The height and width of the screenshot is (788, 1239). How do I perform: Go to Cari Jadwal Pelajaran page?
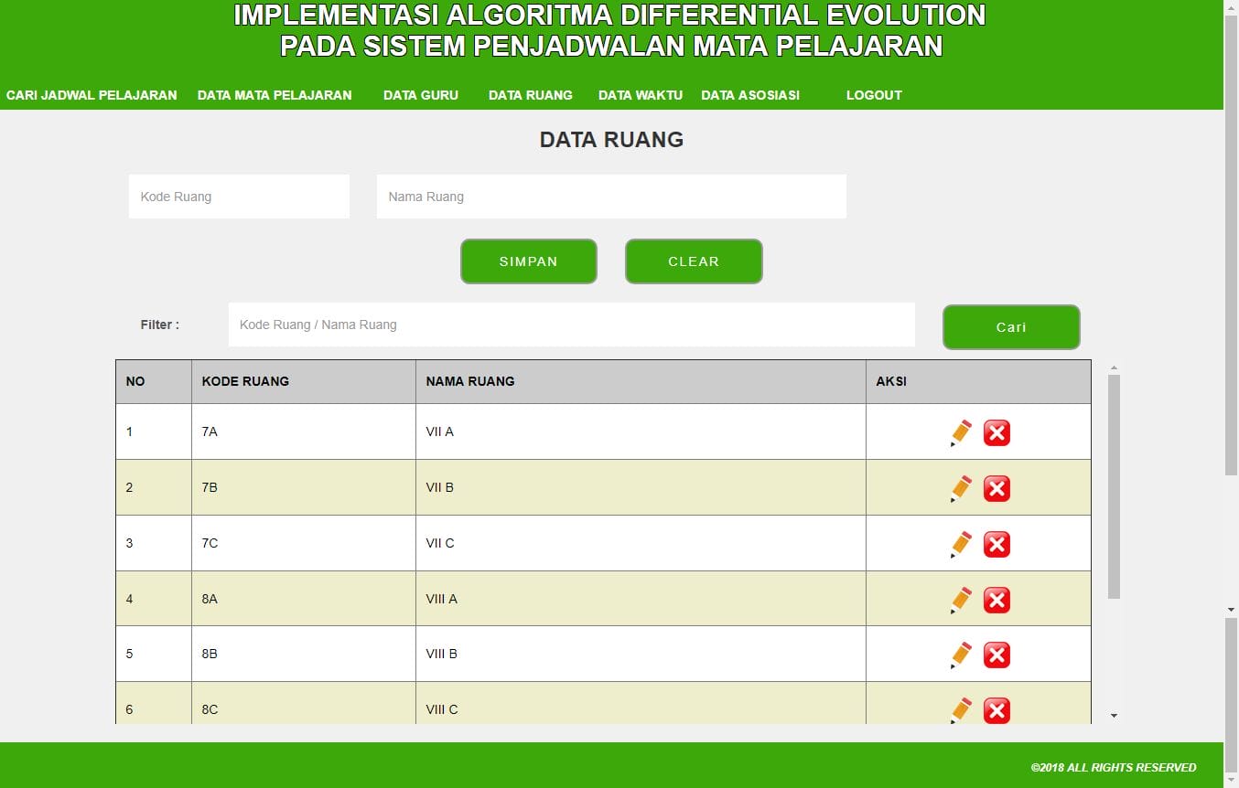[92, 95]
